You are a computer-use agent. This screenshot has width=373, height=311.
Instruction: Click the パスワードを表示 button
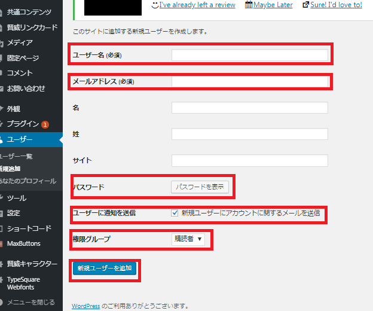tap(200, 187)
